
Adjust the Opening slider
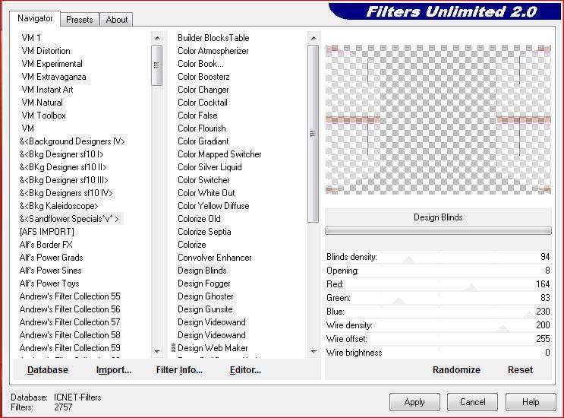(x=438, y=271)
